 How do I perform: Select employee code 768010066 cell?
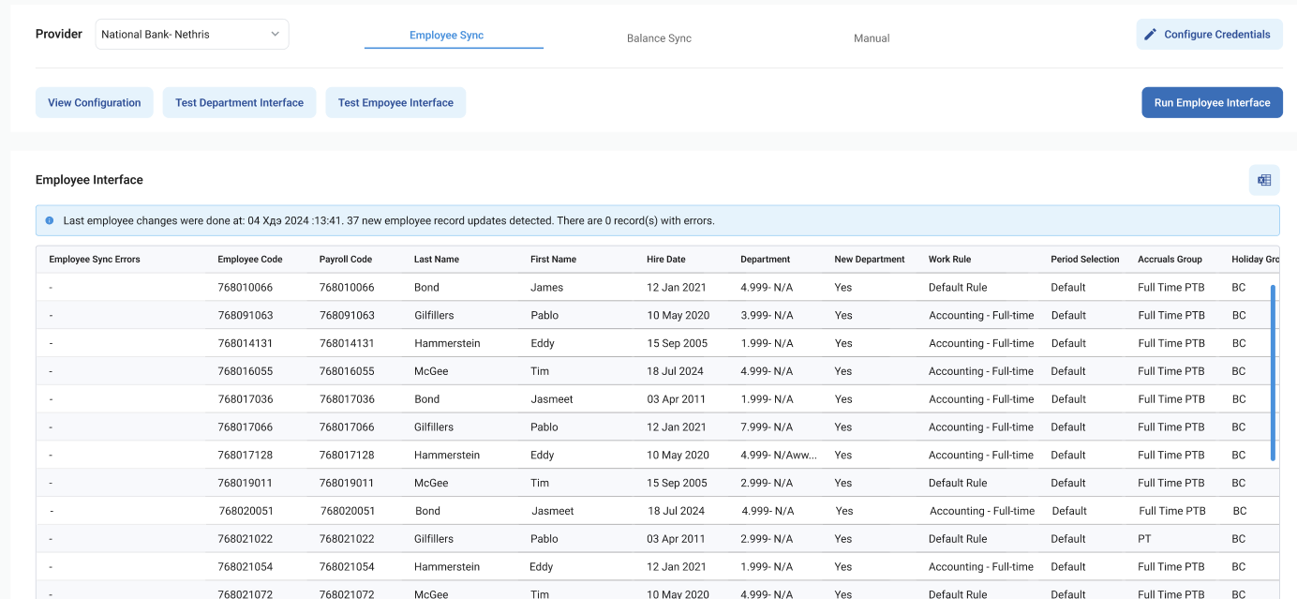click(246, 288)
